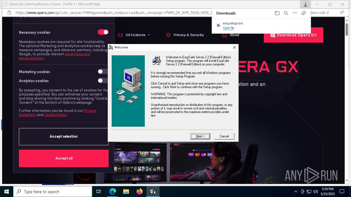This screenshot has width=351, height=197.
Task: Pin the Downloads panel
Action: (304, 13)
